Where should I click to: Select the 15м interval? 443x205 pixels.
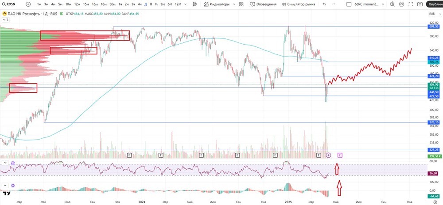(x=86, y=4)
